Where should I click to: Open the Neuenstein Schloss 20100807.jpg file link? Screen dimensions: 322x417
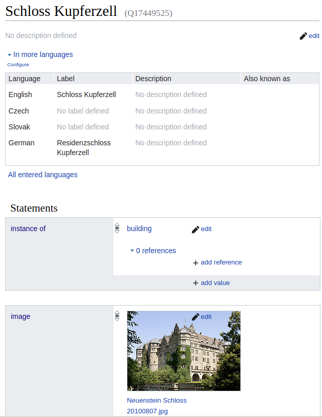coord(157,406)
